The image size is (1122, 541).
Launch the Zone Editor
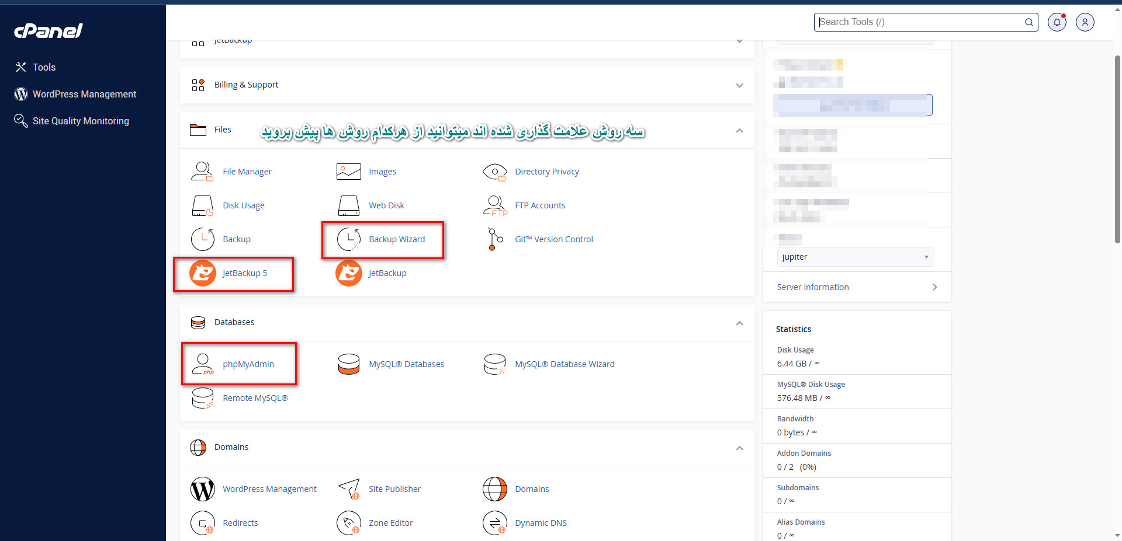pyautogui.click(x=391, y=522)
